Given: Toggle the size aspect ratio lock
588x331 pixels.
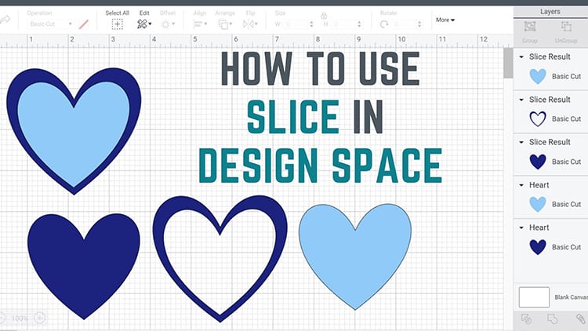Looking at the screenshot, I should tap(324, 16).
